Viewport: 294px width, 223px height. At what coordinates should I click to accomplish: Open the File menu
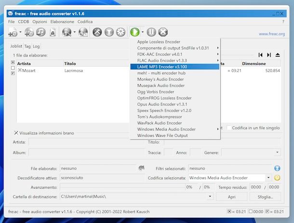click(x=11, y=22)
